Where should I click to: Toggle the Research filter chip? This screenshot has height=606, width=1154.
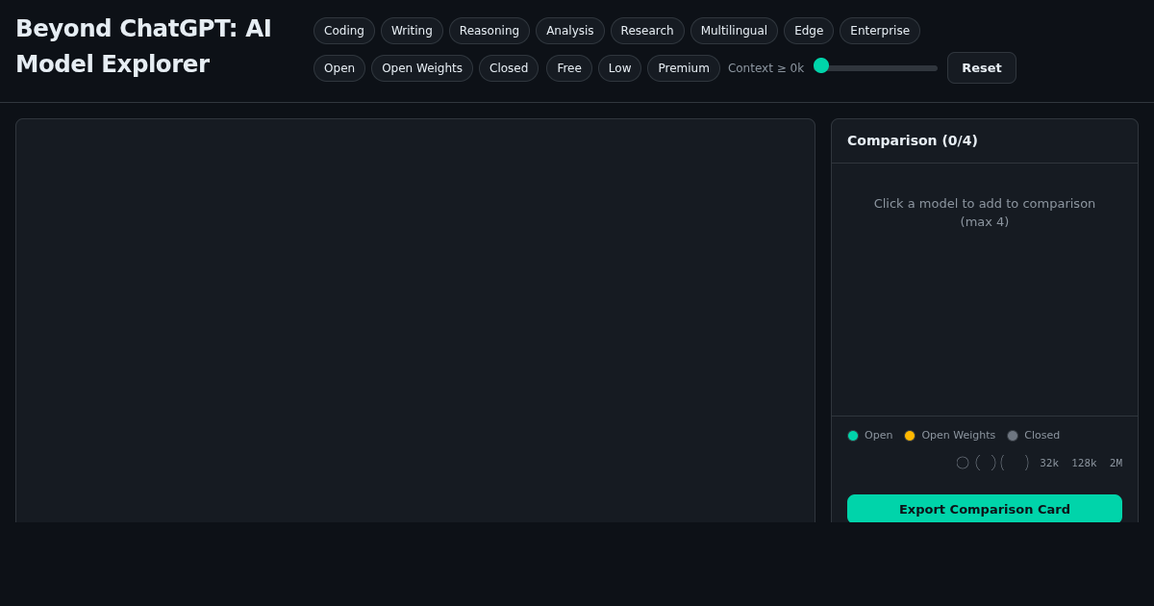coord(647,31)
